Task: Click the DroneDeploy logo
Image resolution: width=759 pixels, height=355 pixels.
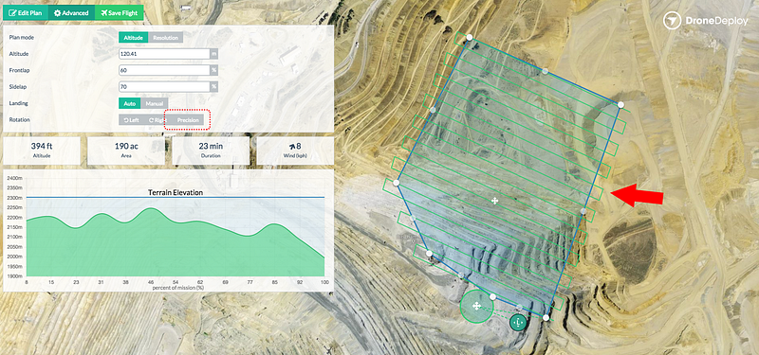Action: (x=705, y=20)
